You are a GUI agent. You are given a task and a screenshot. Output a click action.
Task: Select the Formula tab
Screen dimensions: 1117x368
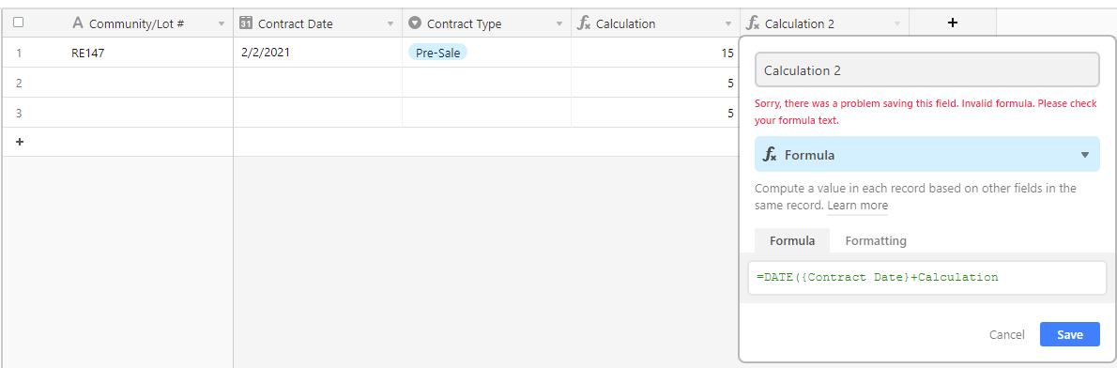coord(792,240)
